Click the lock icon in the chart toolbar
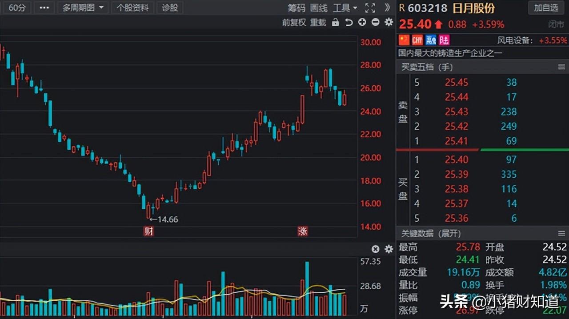Image resolution: width=569 pixels, height=319 pixels. (x=335, y=22)
